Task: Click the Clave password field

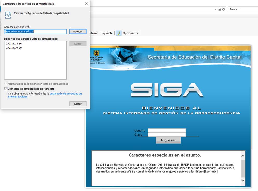Action: 167,134
